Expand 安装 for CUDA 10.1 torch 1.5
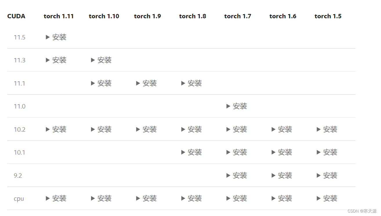 pyautogui.click(x=327, y=152)
